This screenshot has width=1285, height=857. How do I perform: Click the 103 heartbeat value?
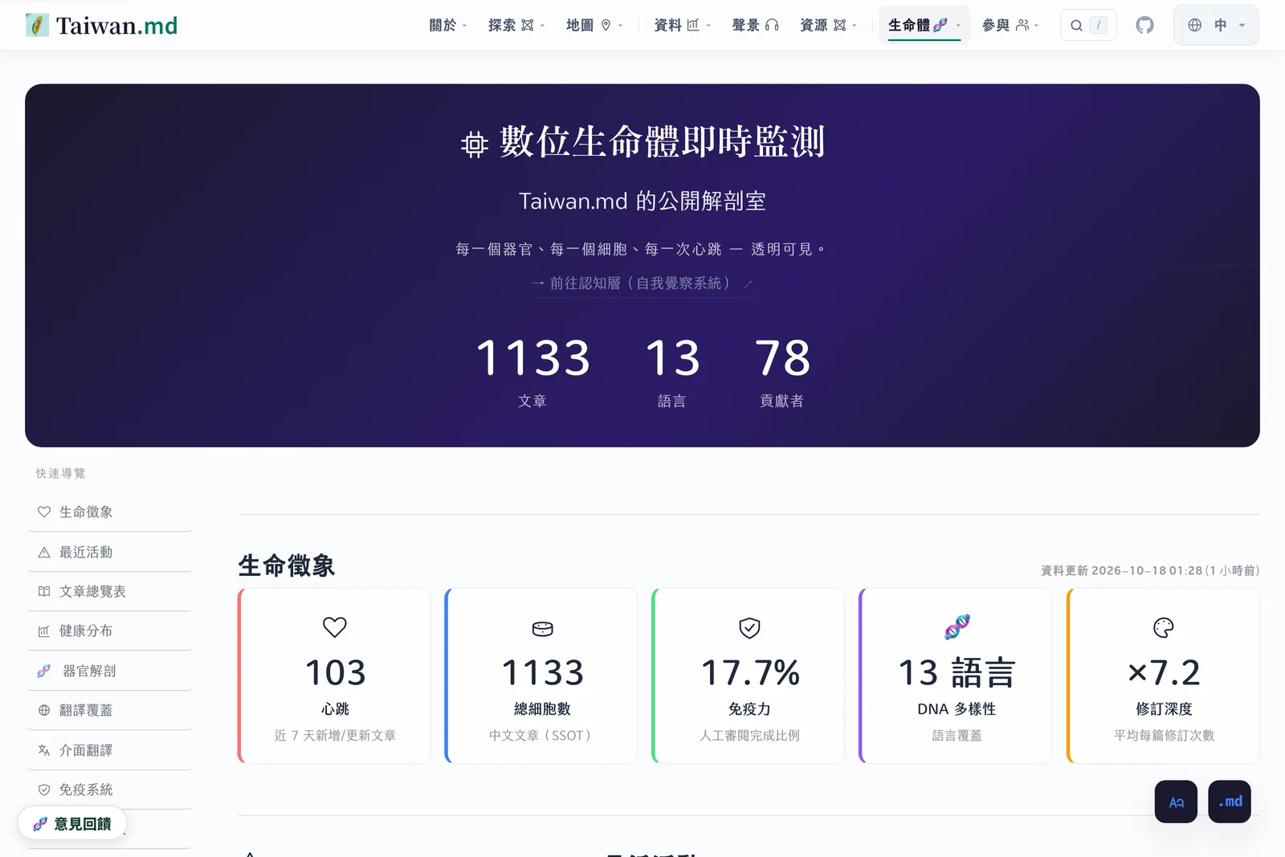click(x=335, y=672)
